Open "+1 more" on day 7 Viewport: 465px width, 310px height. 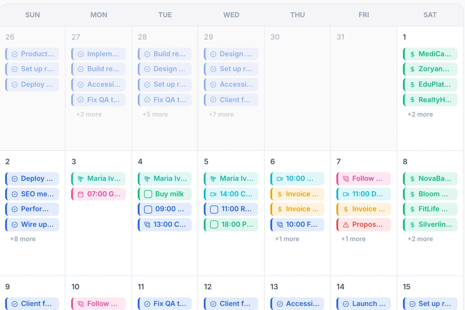tap(353, 239)
